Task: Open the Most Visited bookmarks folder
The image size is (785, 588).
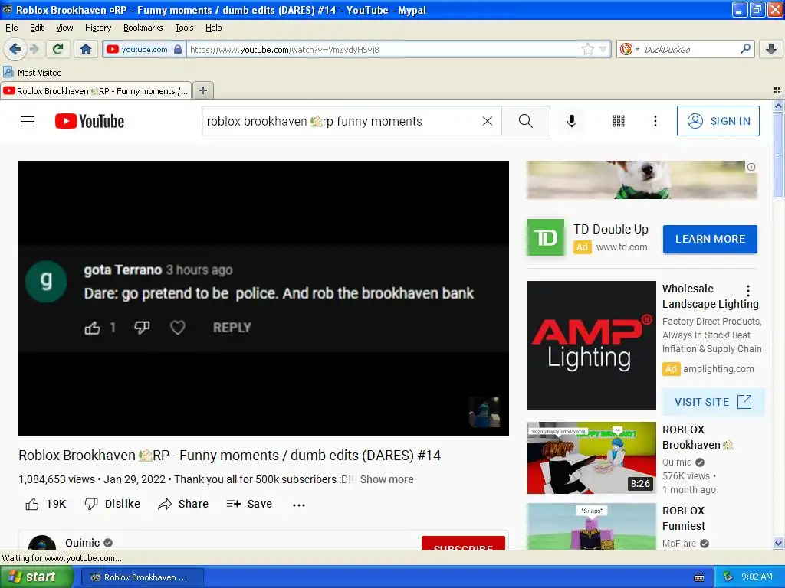Action: coord(33,73)
